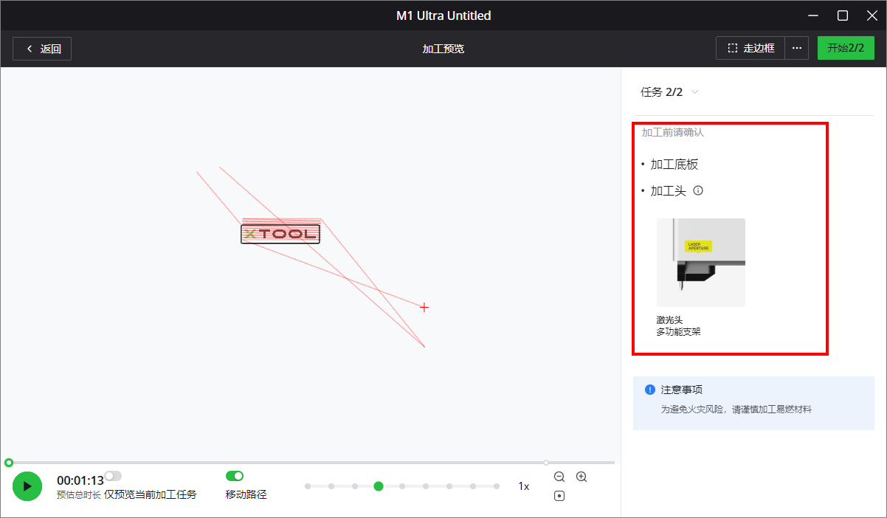This screenshot has width=887, height=518.
Task: Click the 激光头 caption text
Action: 669,320
